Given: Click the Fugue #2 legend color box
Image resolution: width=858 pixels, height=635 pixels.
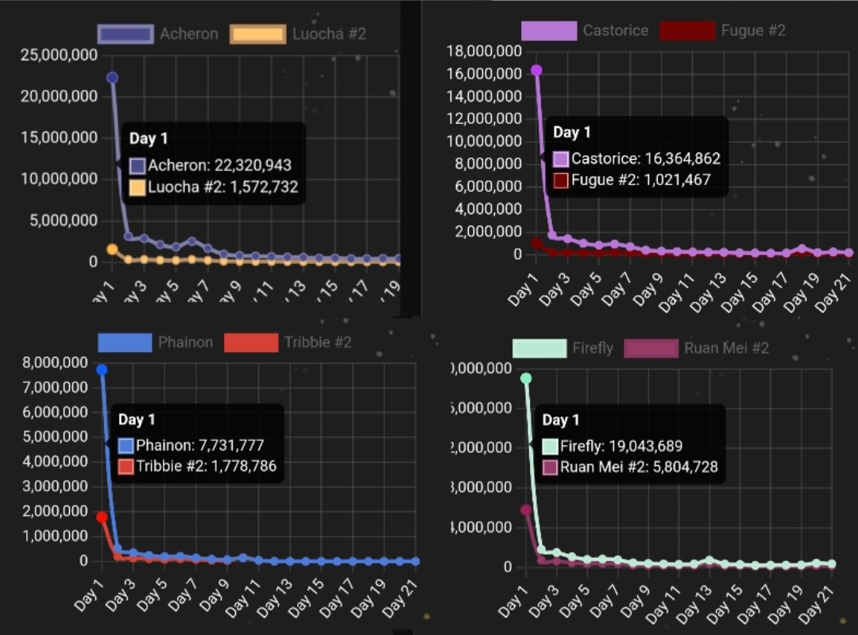Looking at the screenshot, I should click(x=687, y=31).
